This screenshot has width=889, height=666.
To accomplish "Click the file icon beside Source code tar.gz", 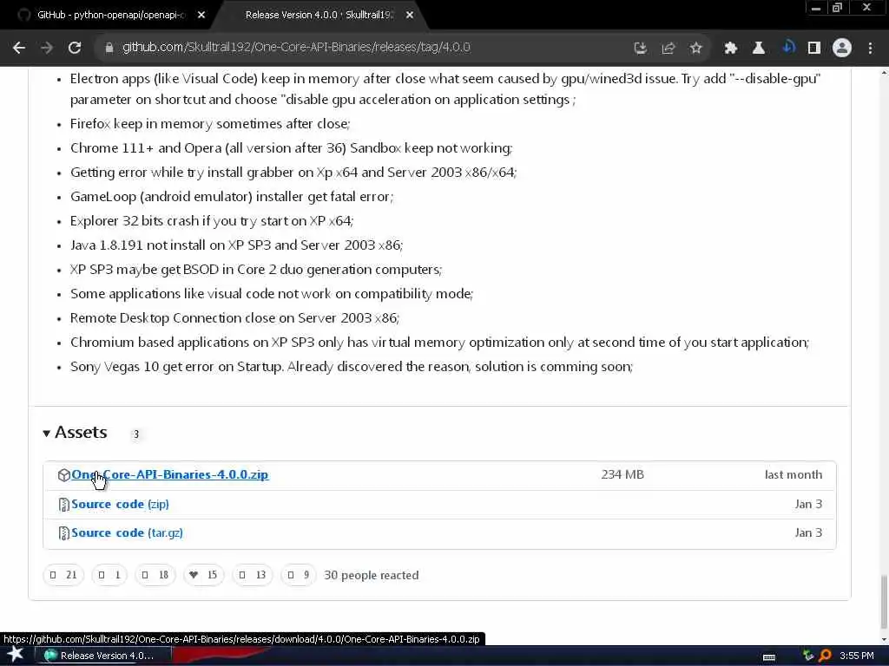I will (63, 533).
